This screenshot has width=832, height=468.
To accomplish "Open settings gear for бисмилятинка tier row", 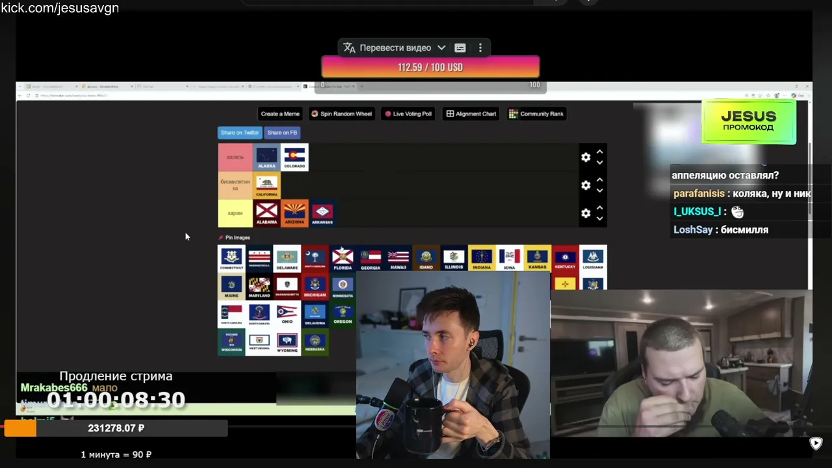I will click(586, 185).
